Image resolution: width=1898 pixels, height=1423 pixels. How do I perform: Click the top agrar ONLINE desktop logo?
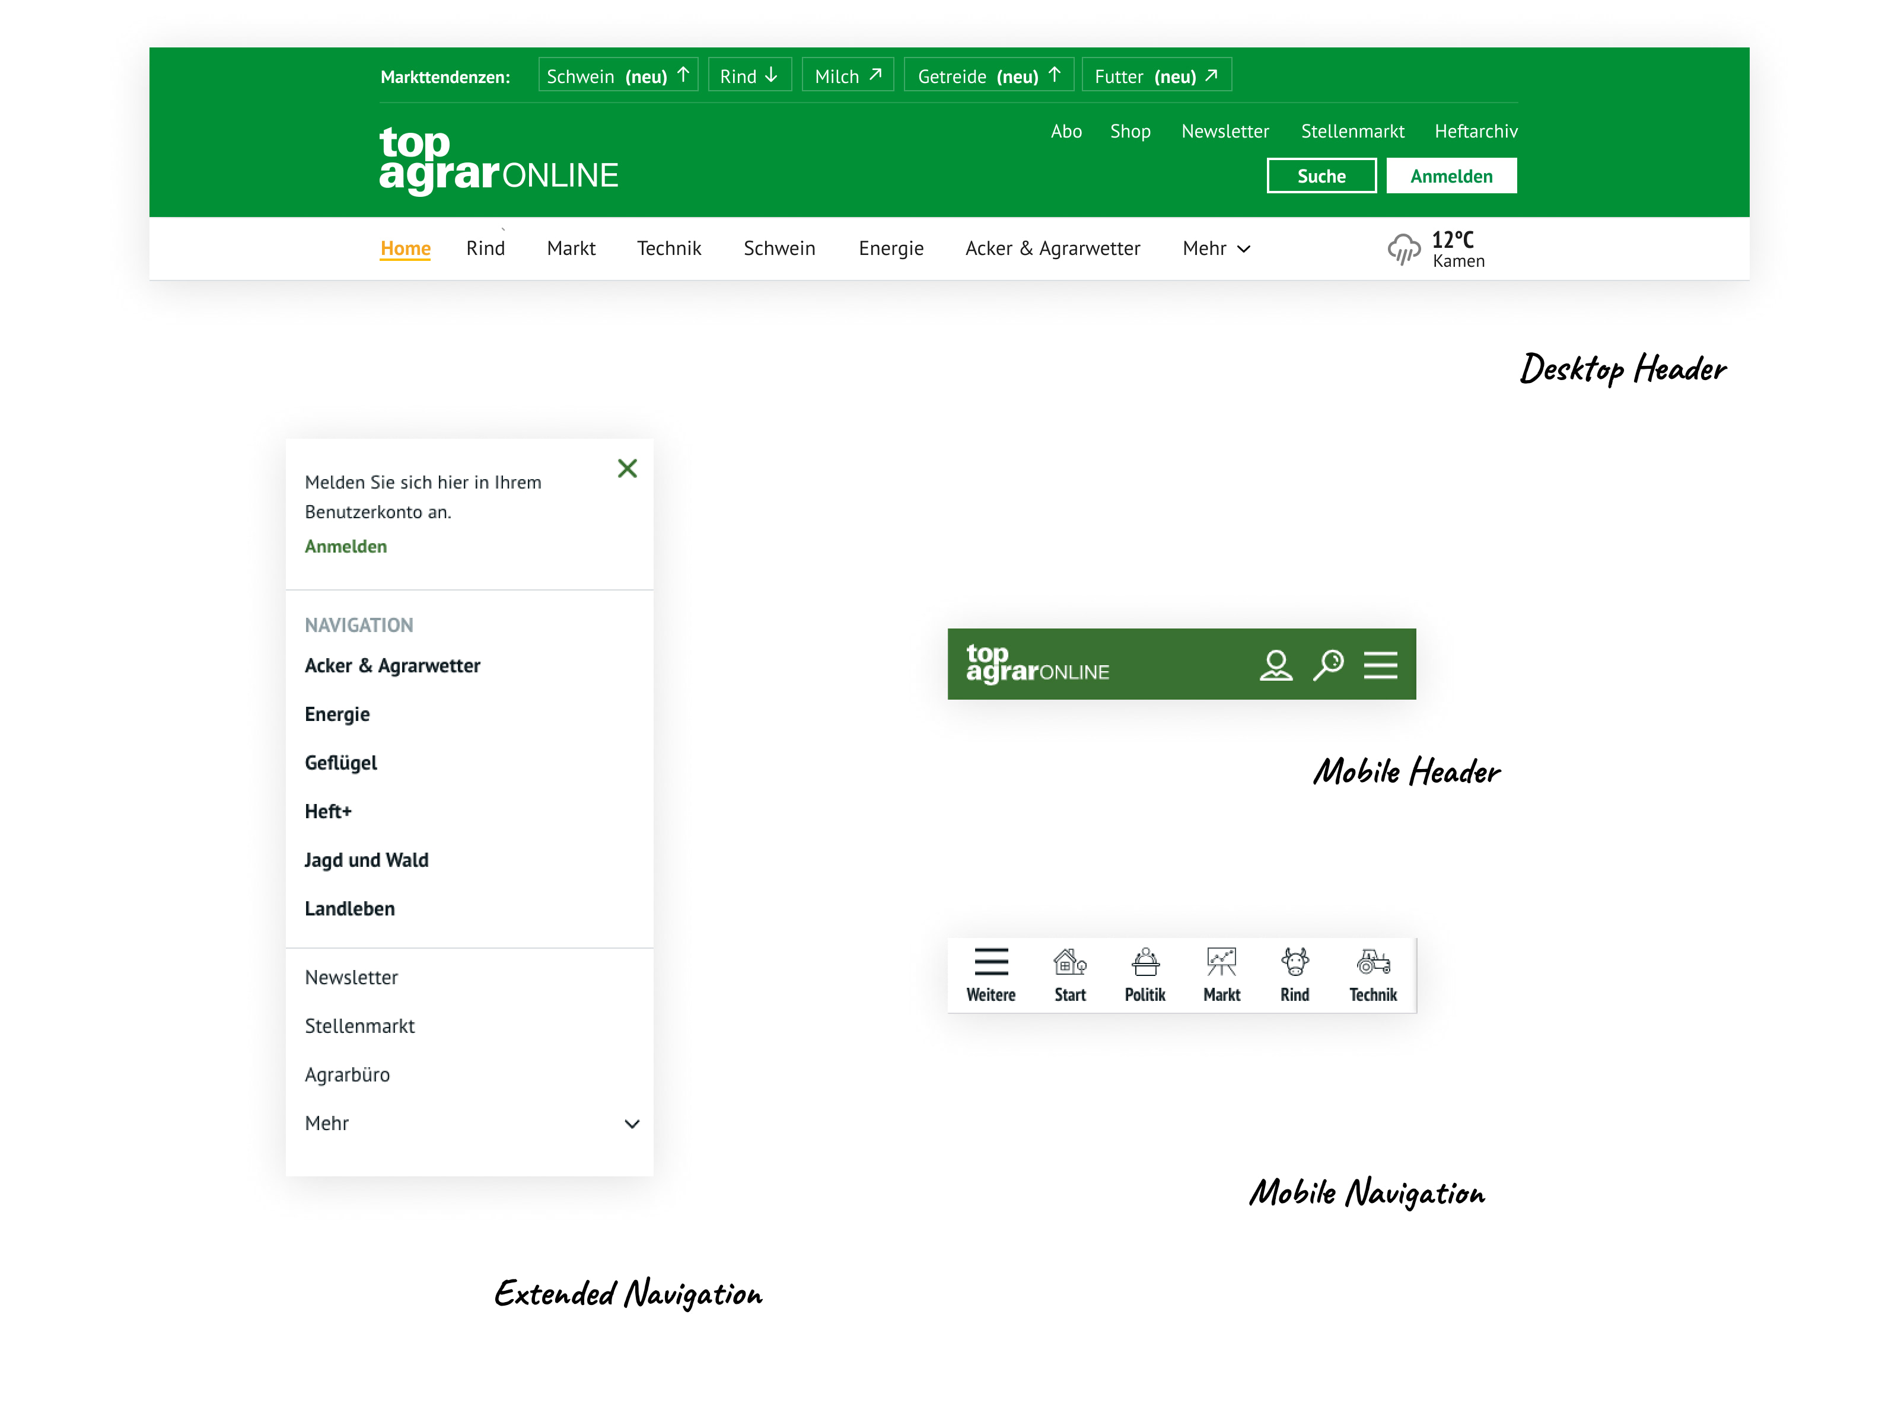[x=498, y=161]
